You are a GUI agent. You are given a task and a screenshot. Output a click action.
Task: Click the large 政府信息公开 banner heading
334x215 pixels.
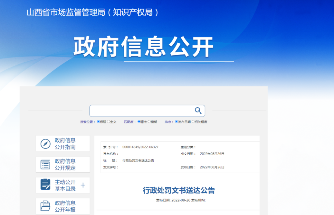tap(143, 47)
